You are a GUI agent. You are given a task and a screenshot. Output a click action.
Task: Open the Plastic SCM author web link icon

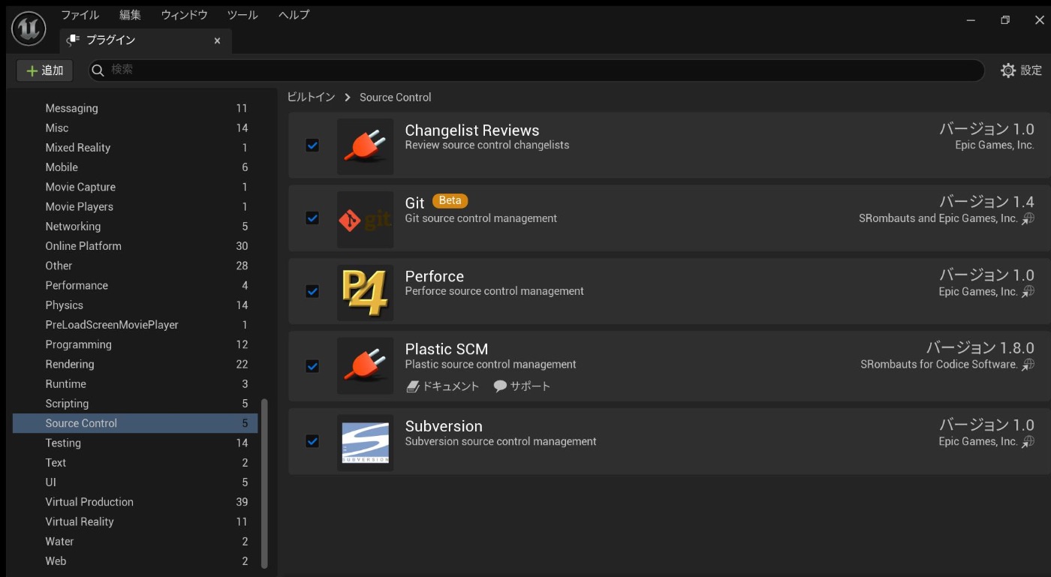click(1028, 364)
